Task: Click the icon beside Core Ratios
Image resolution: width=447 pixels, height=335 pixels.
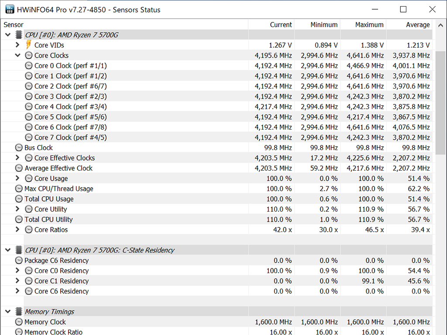Action: [x=28, y=229]
